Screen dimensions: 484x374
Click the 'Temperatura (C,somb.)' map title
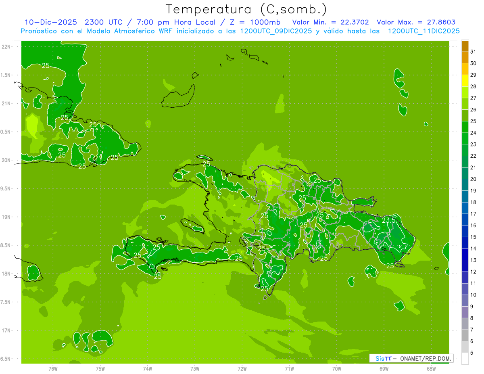point(246,9)
